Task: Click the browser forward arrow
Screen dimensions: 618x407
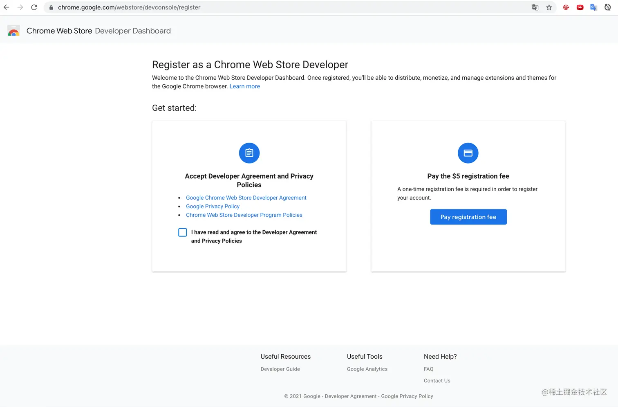Action: [x=20, y=7]
